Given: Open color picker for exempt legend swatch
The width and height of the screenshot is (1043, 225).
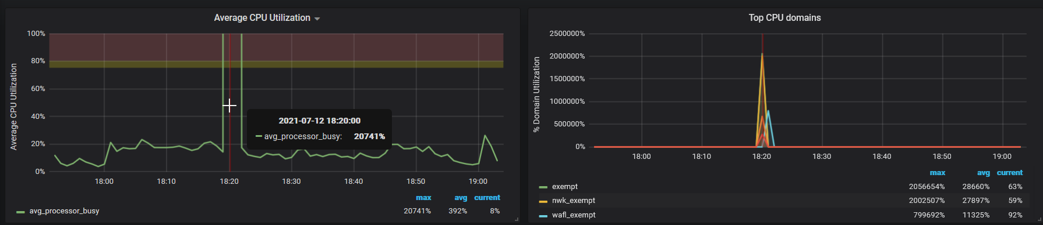Looking at the screenshot, I should pyautogui.click(x=543, y=187).
